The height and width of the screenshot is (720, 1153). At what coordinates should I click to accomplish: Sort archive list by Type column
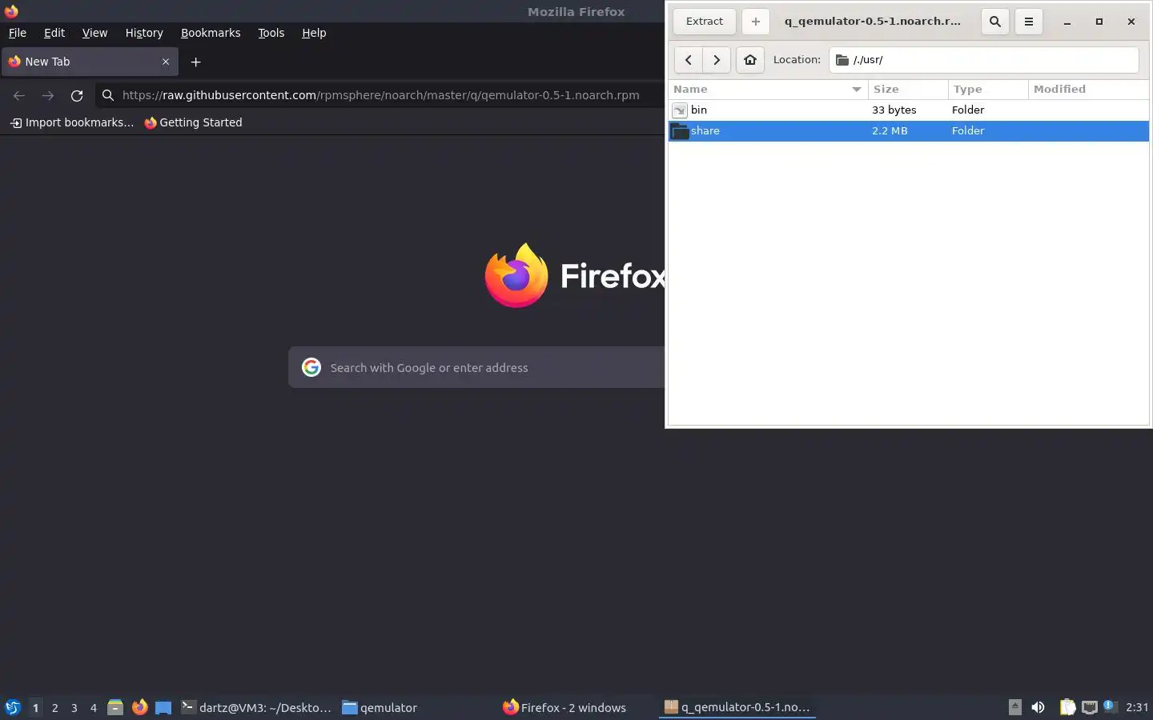tap(988, 90)
